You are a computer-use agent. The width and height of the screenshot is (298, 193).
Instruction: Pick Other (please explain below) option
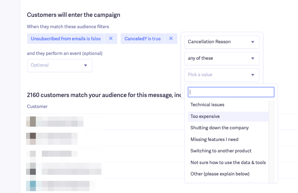click(220, 174)
